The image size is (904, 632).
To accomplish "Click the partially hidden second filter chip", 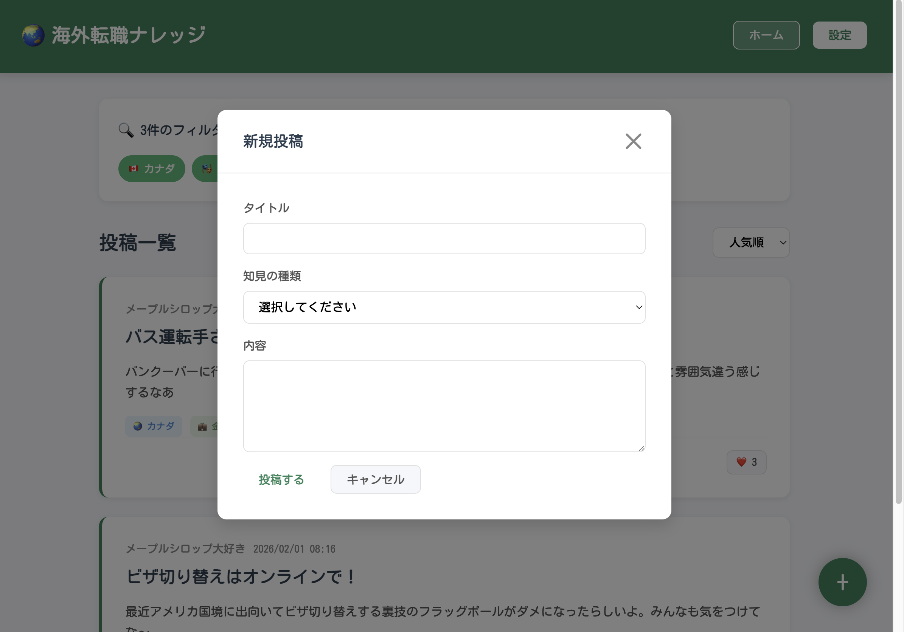I will pyautogui.click(x=205, y=169).
